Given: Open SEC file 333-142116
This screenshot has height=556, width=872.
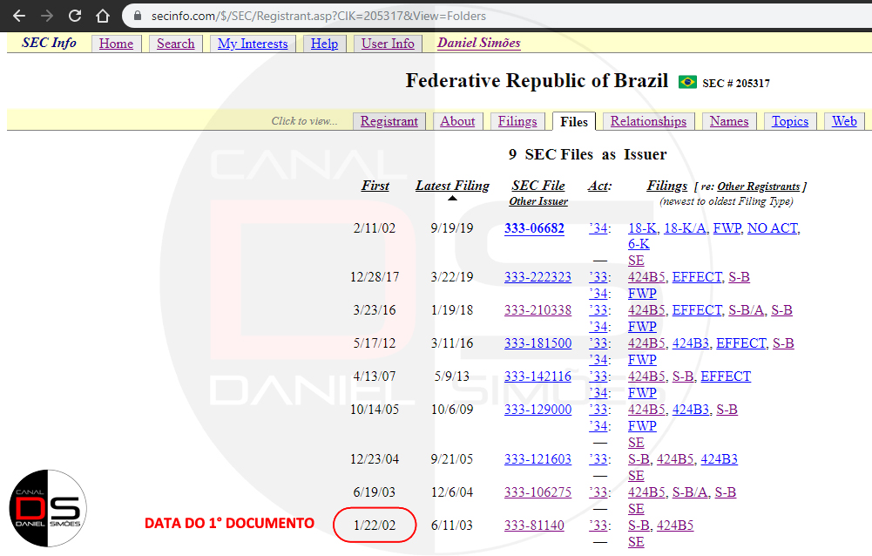Looking at the screenshot, I should click(537, 376).
